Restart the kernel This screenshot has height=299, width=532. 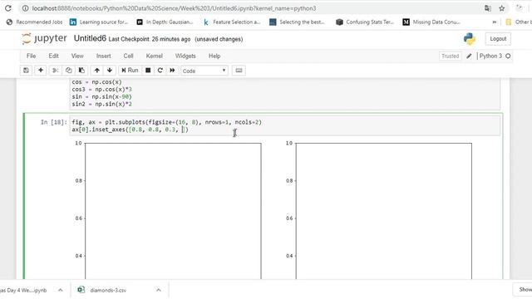coord(160,71)
